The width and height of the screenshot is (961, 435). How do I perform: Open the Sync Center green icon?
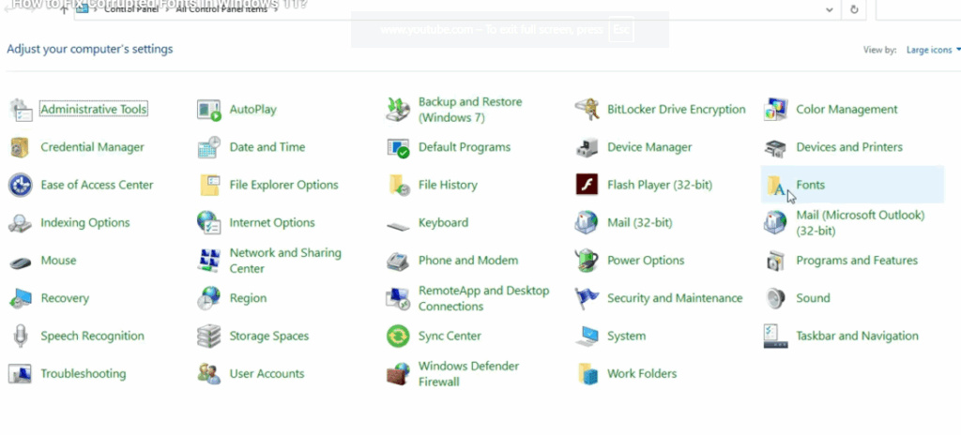pos(398,337)
